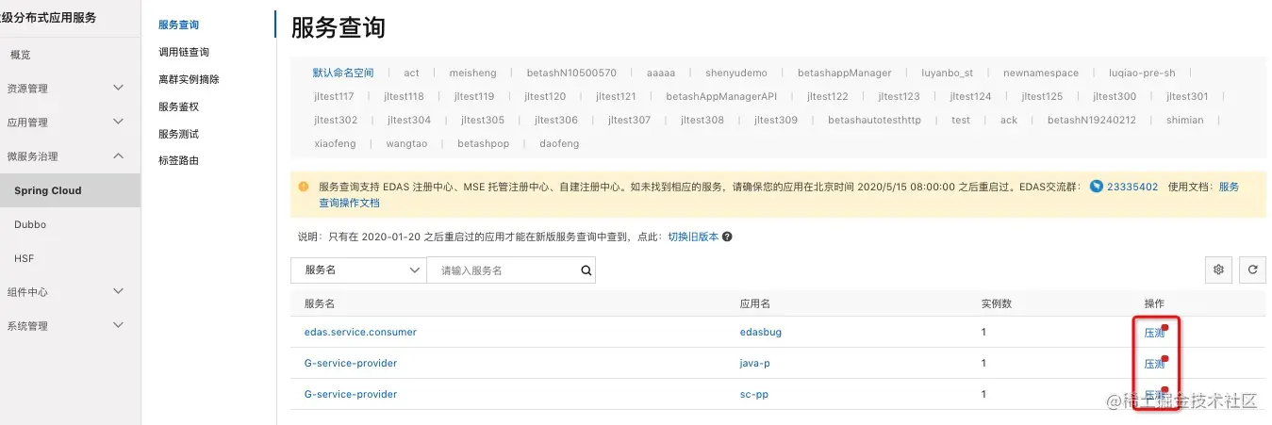
Task: Select Spring Cloud in the sidebar
Action: pos(48,190)
